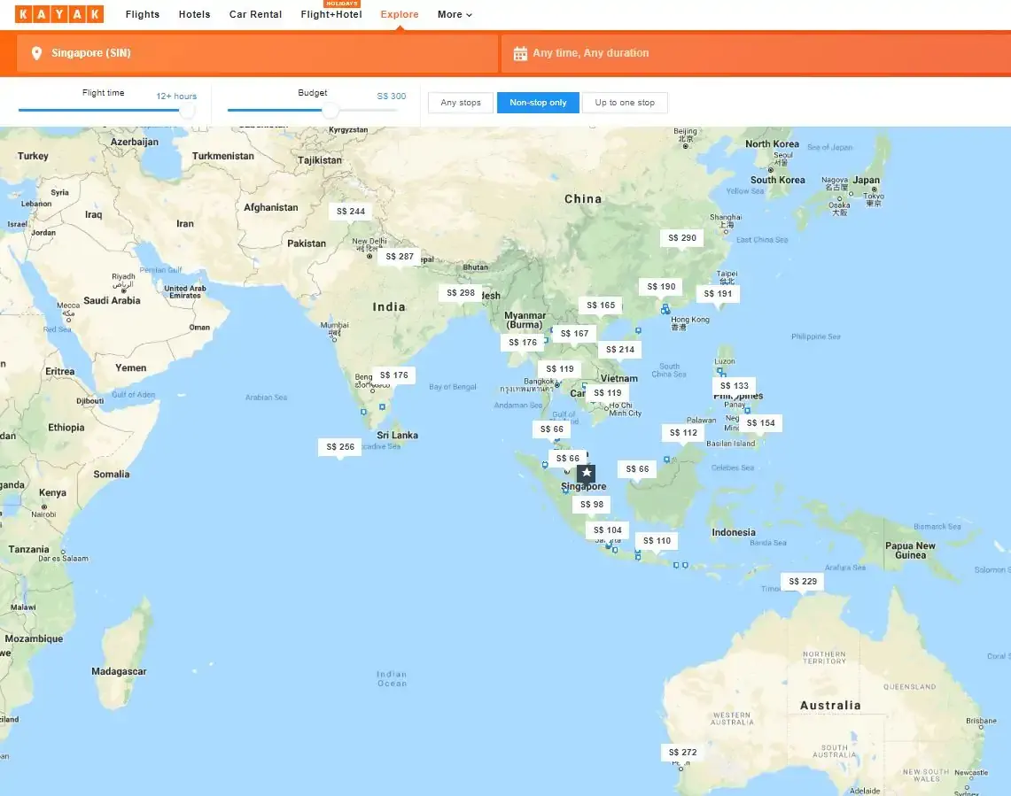
Task: Open the S$ 272 price tag in Western Australia
Action: (x=682, y=753)
